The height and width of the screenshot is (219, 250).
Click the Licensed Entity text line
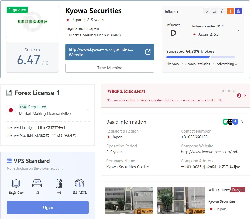[x=36, y=127]
